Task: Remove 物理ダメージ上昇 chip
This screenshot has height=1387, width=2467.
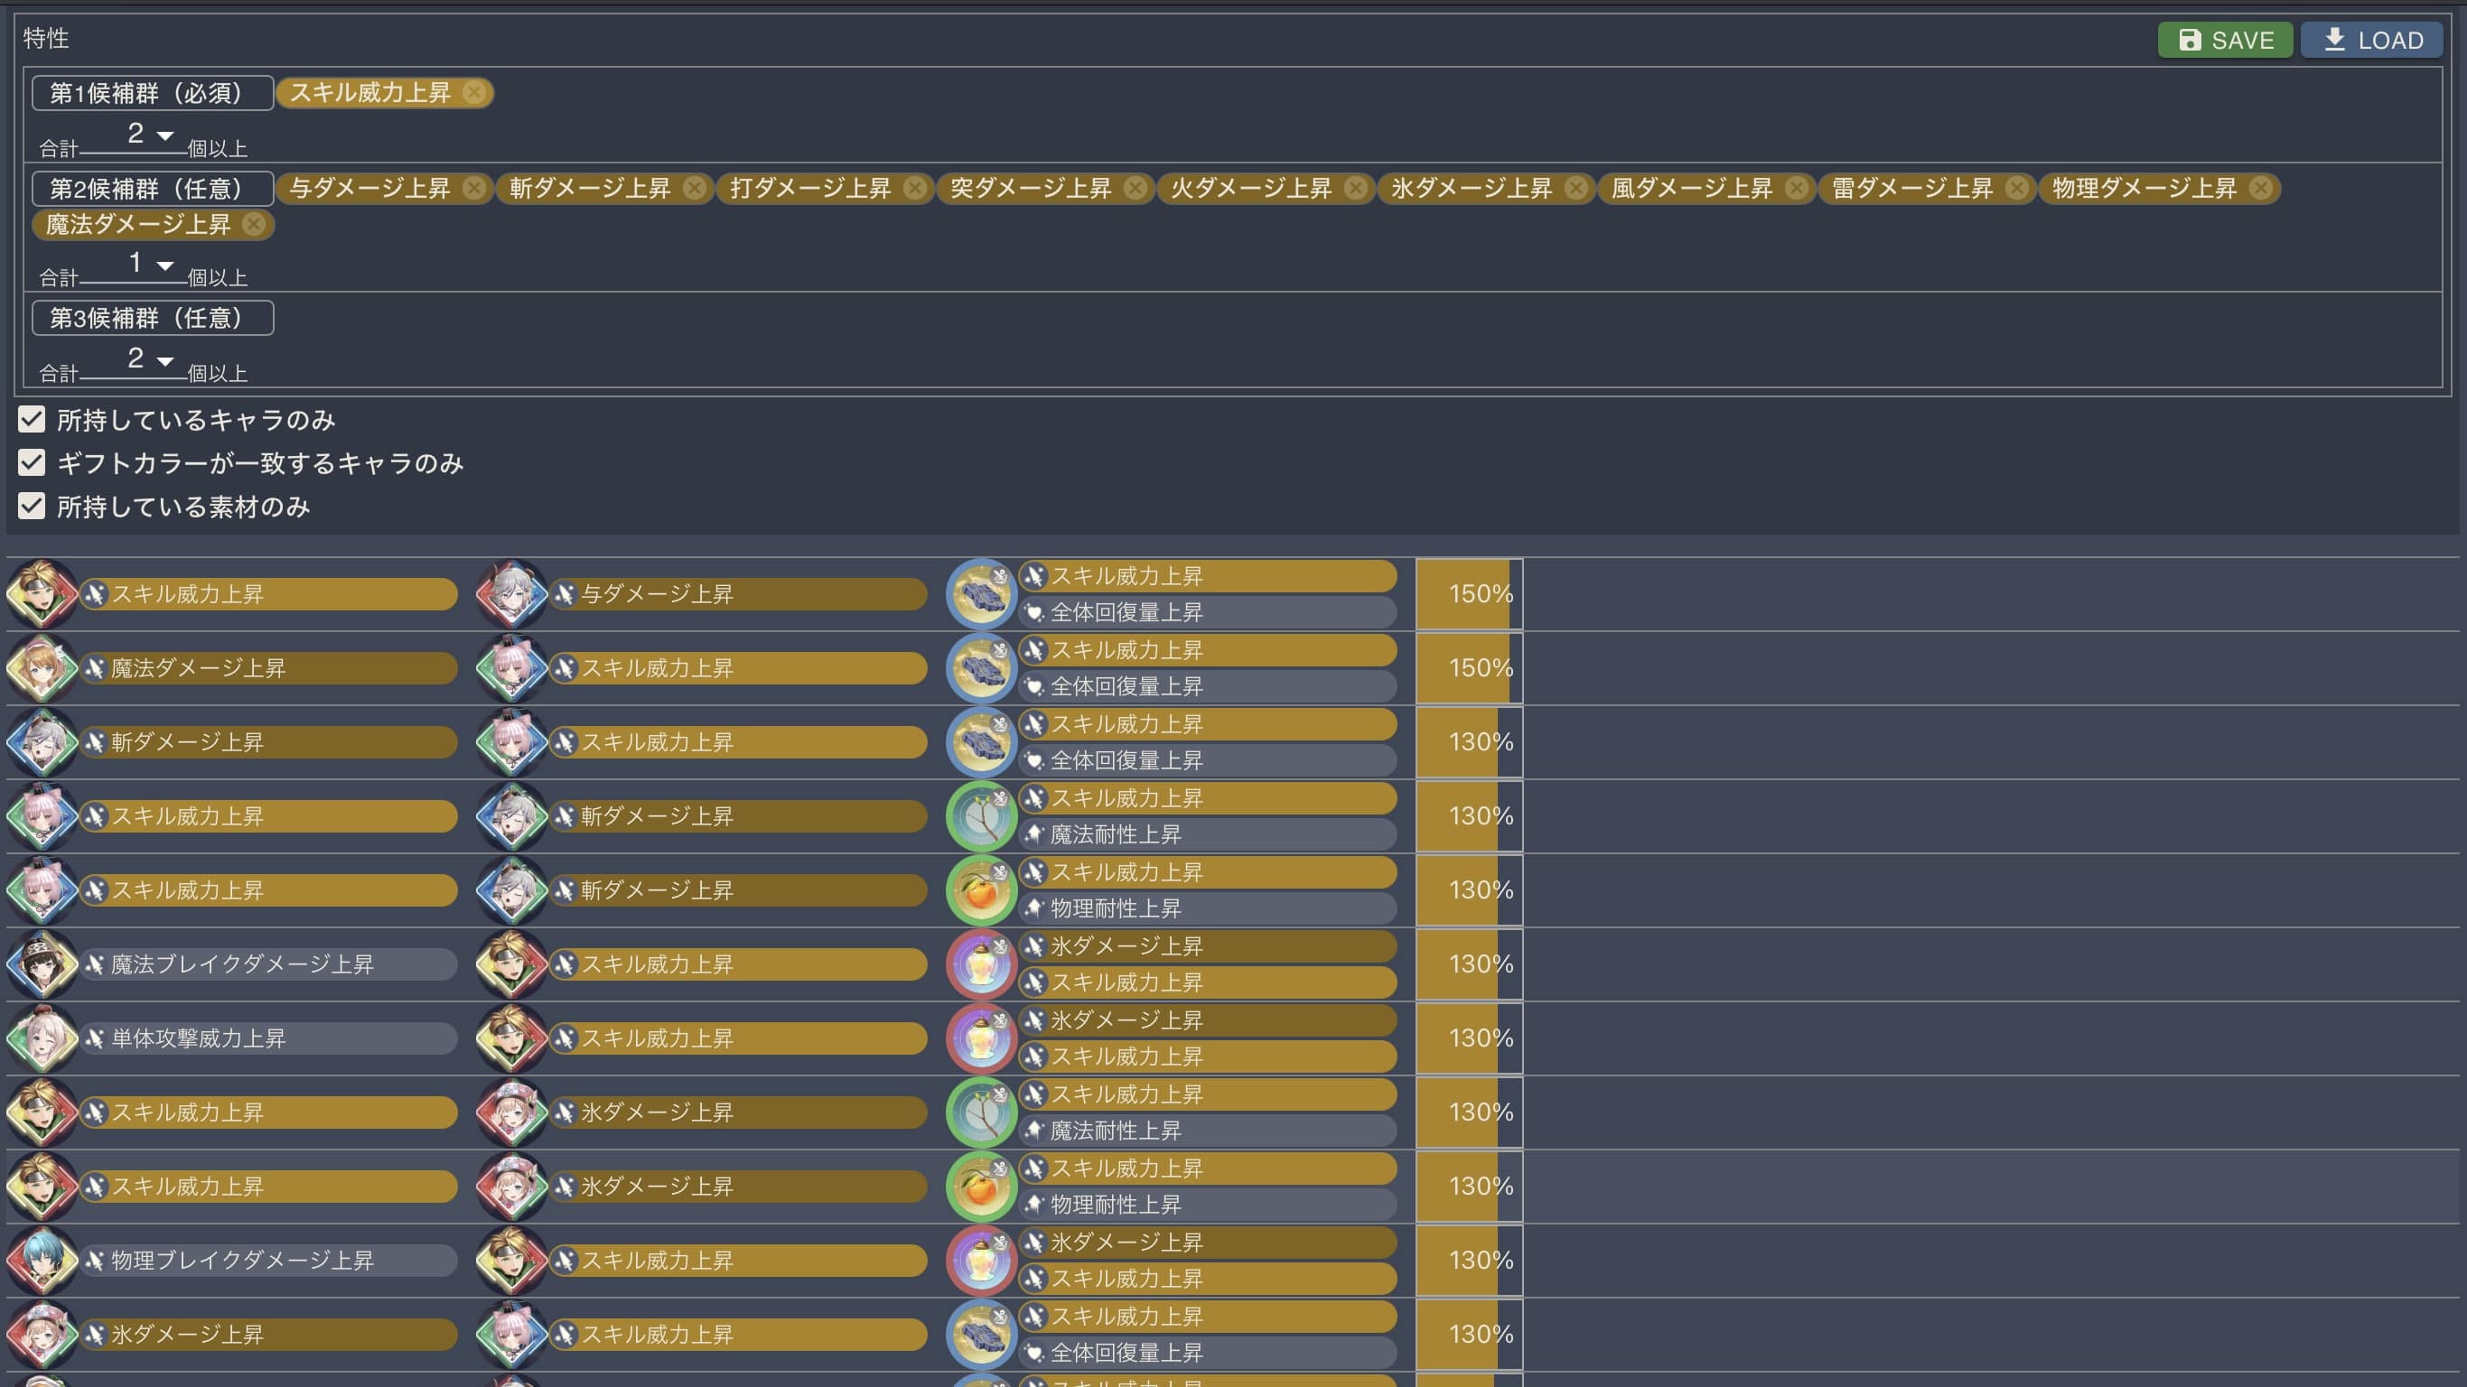Action: 2260,189
